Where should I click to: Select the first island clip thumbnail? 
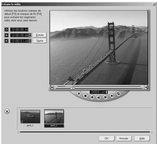point(30,117)
